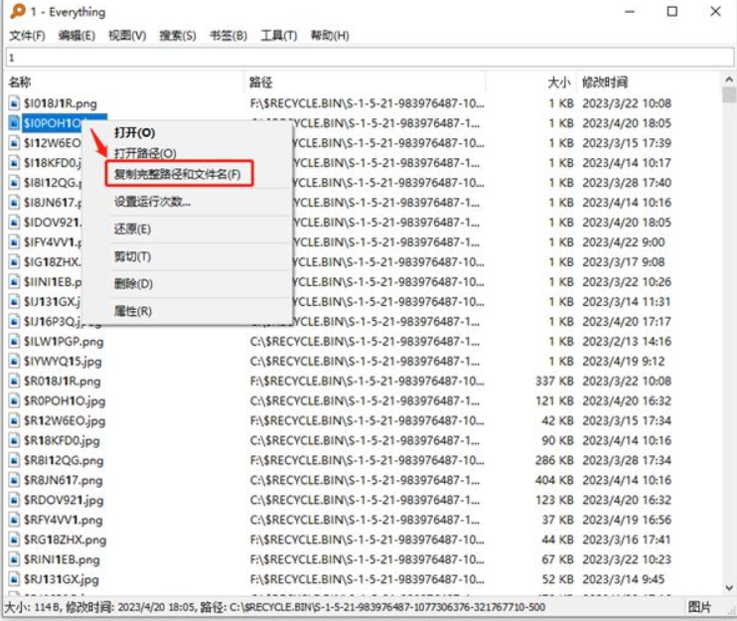Choose 打开路径(O) in the context menu

pos(145,153)
